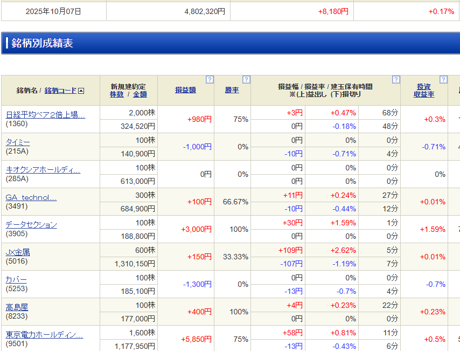
Task: Open the カバー stock link
Action: point(16,279)
